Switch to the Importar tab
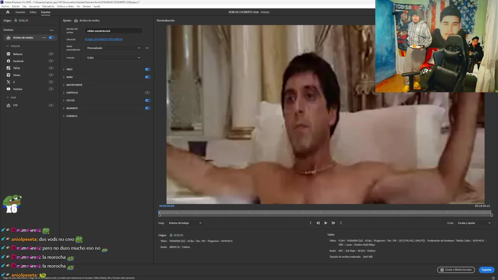498x280 pixels. (x=20, y=12)
